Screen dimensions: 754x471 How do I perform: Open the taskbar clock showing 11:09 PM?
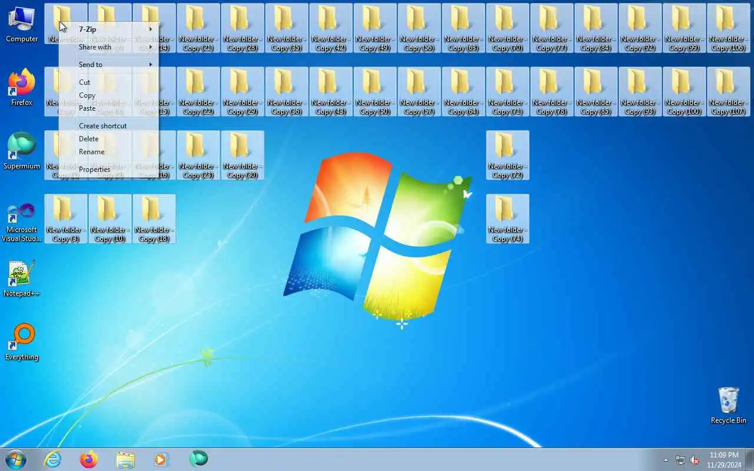[724, 460]
